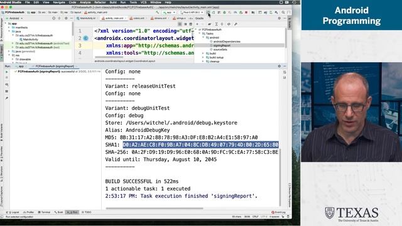Click soft-wrap icon at console right edge
Screen dimensions: 402x226
(x=285, y=72)
